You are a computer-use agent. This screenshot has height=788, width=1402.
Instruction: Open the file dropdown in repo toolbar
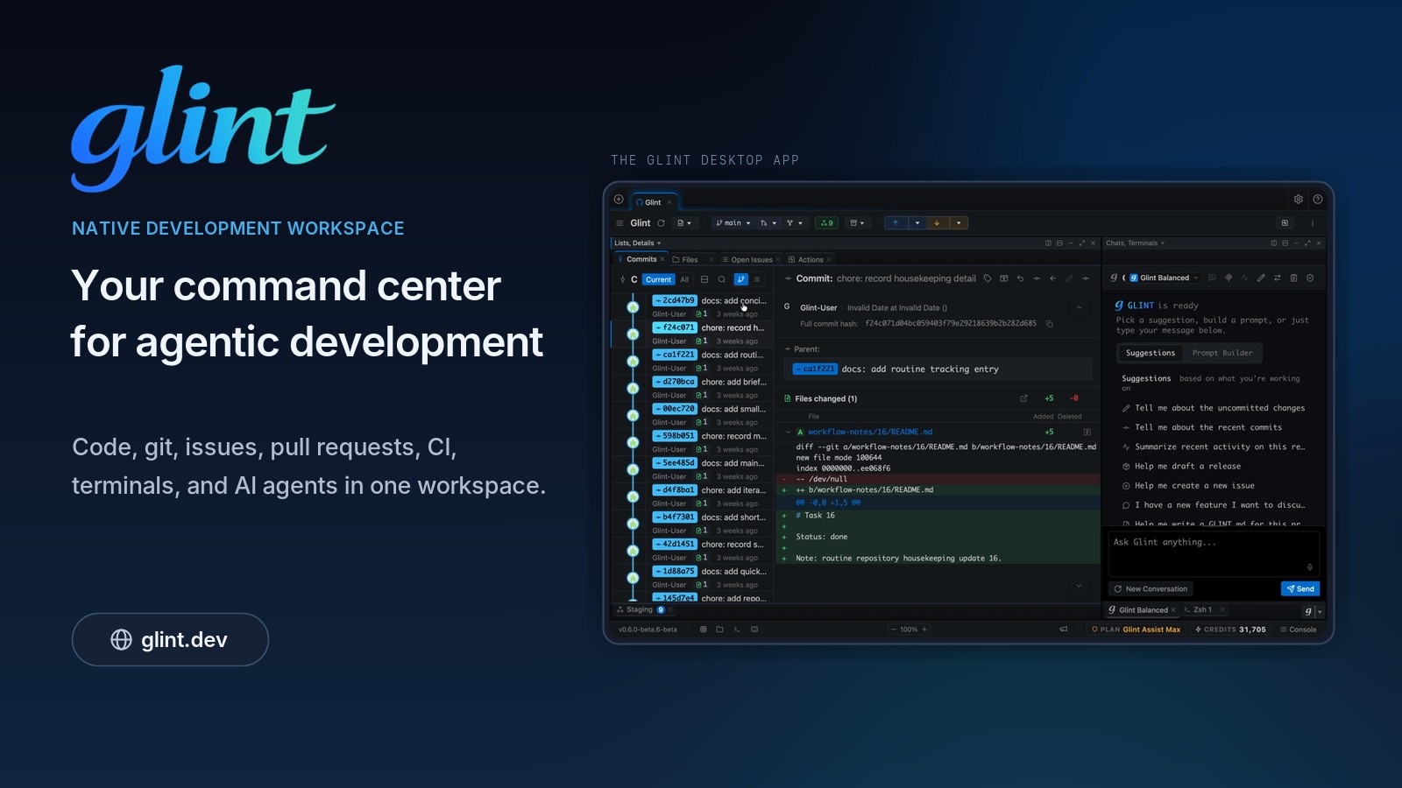click(x=685, y=223)
